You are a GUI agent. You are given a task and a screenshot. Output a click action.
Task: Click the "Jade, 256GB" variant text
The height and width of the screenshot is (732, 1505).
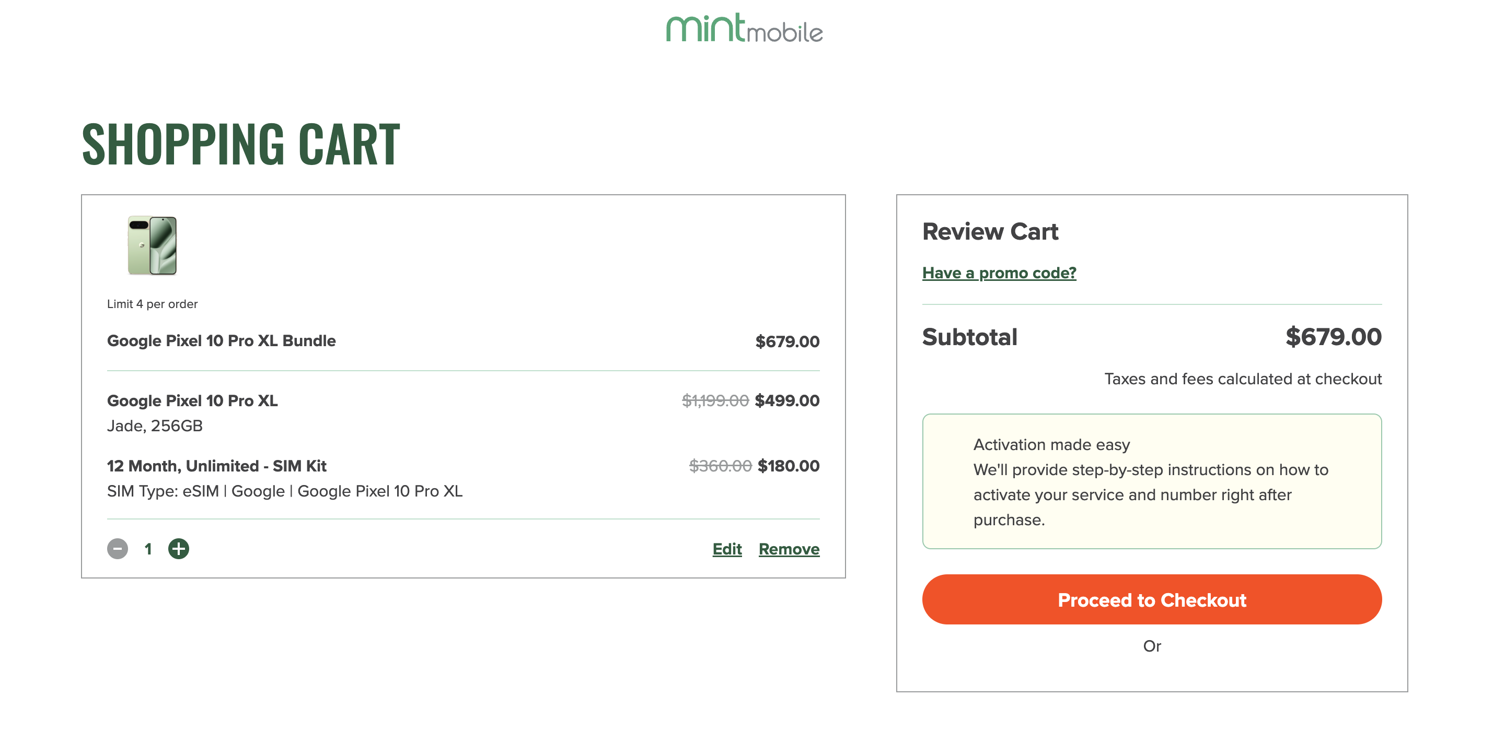154,426
